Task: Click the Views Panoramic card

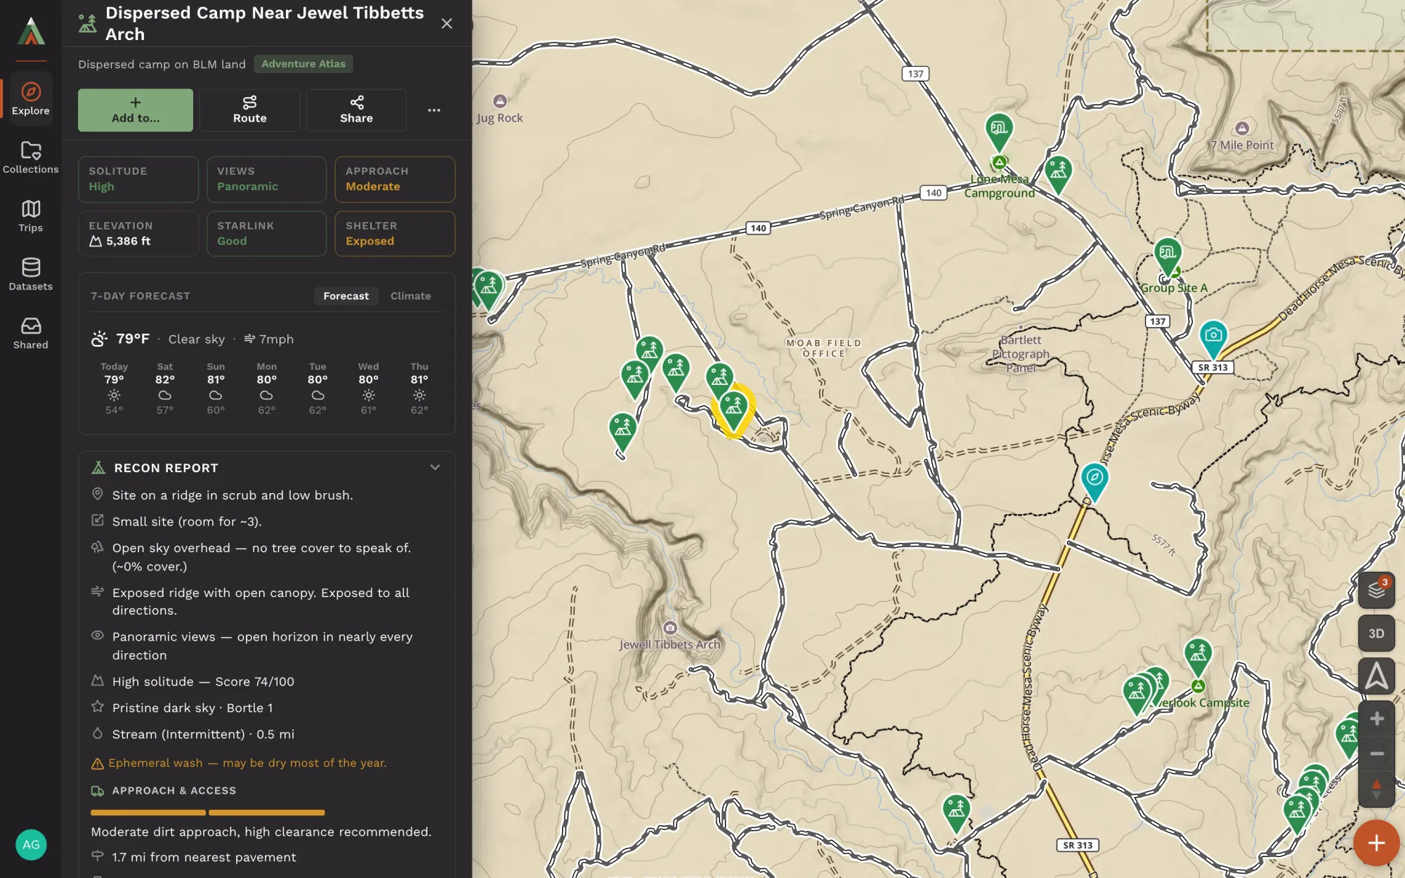Action: [267, 179]
